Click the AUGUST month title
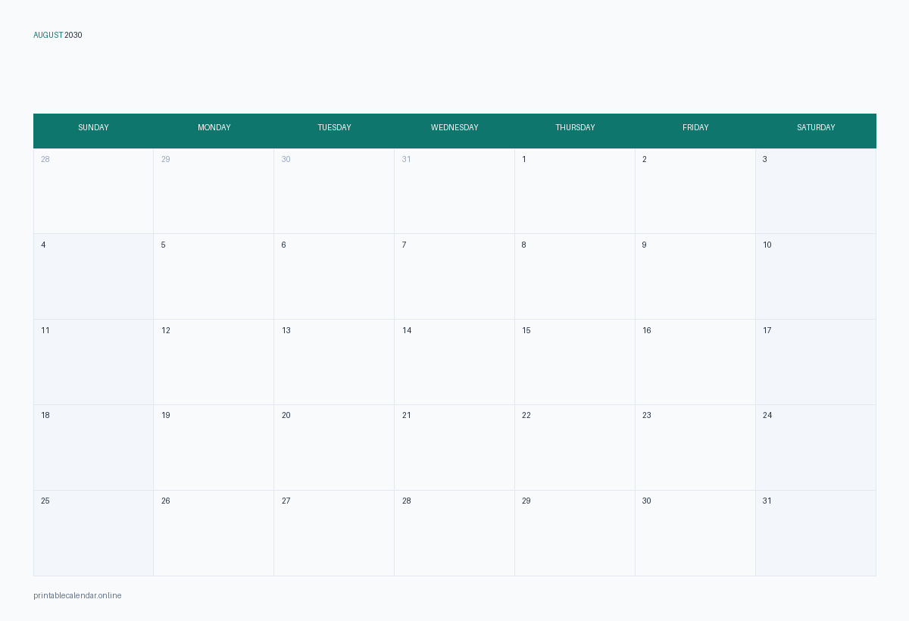 pyautogui.click(x=48, y=35)
